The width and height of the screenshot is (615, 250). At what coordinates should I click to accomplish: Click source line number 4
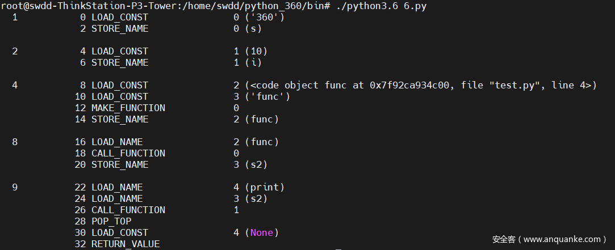[x=15, y=85]
